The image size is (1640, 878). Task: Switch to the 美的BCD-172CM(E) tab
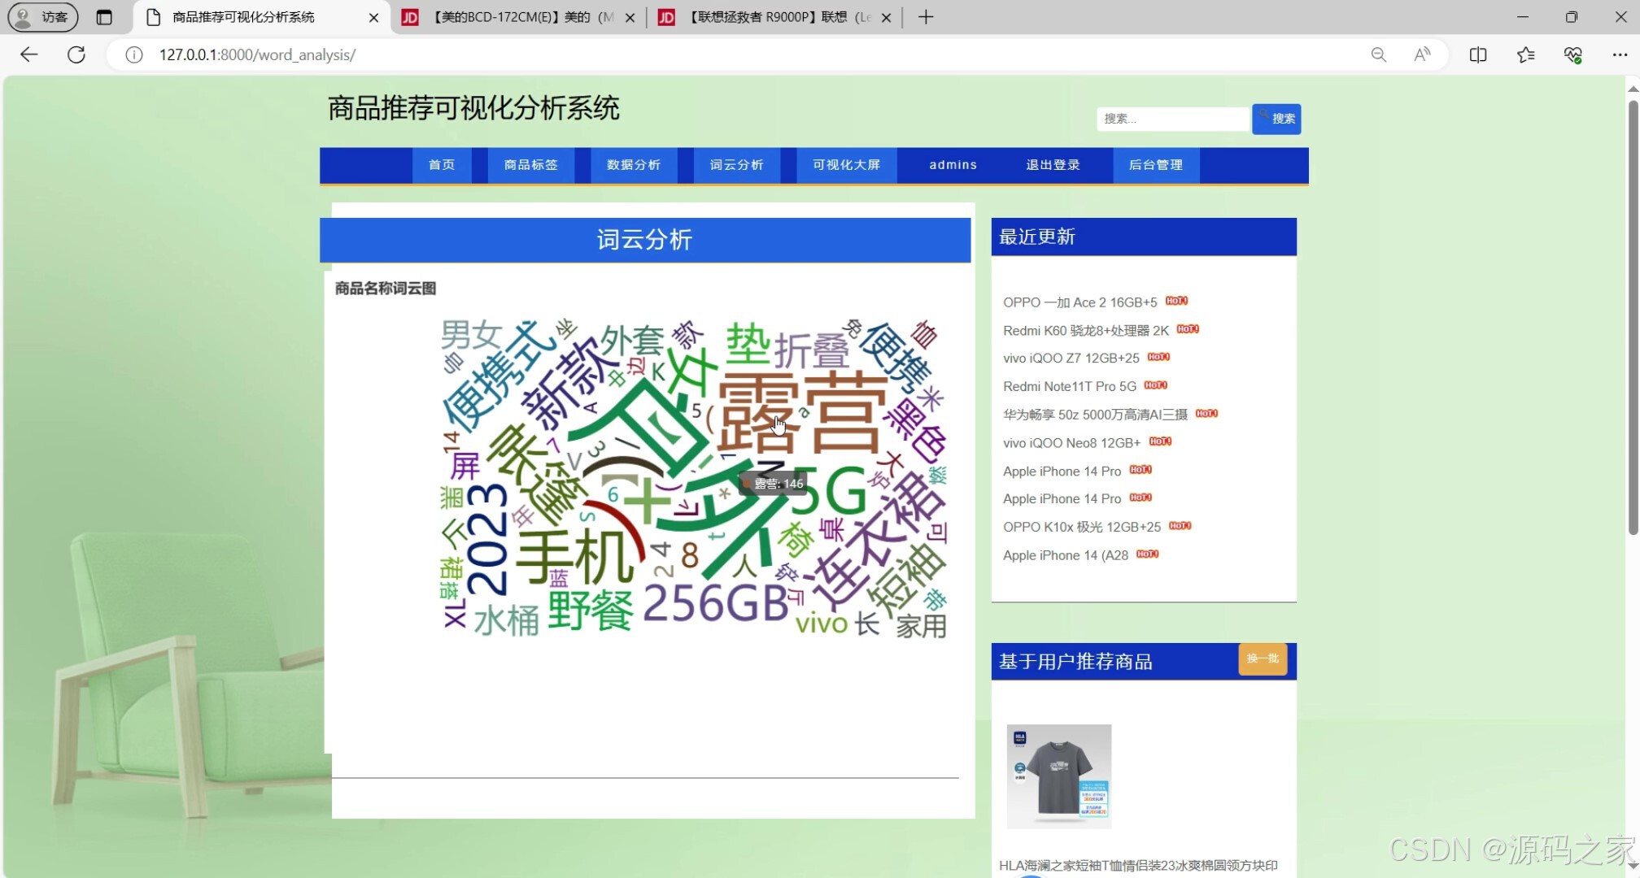click(x=518, y=17)
